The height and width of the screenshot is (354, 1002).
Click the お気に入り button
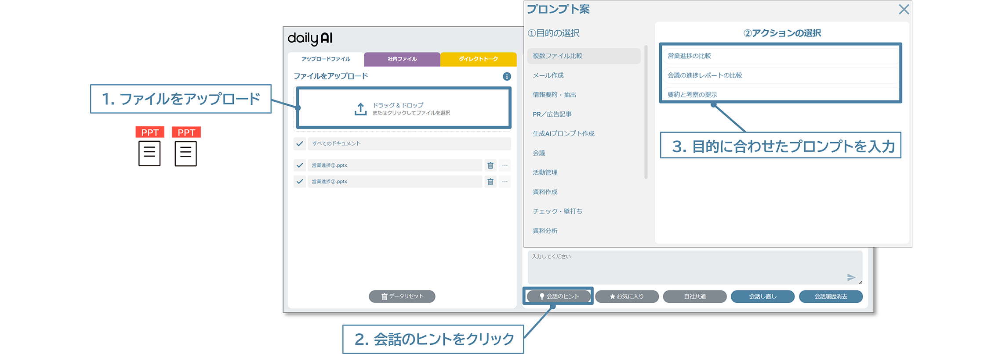pyautogui.click(x=627, y=297)
